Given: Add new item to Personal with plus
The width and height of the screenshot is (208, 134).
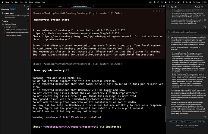Looking at the screenshot, I should coord(28,21).
